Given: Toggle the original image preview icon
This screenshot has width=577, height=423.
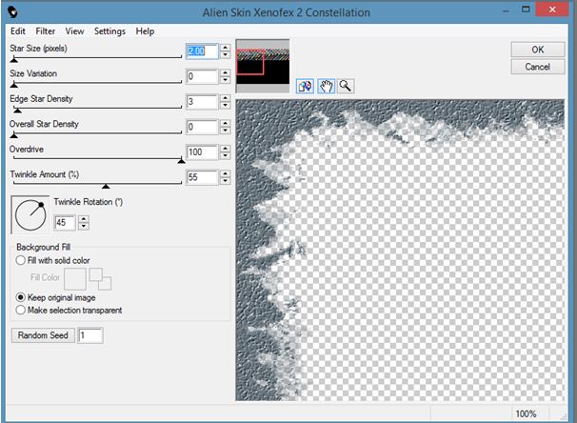Looking at the screenshot, I should coord(305,86).
